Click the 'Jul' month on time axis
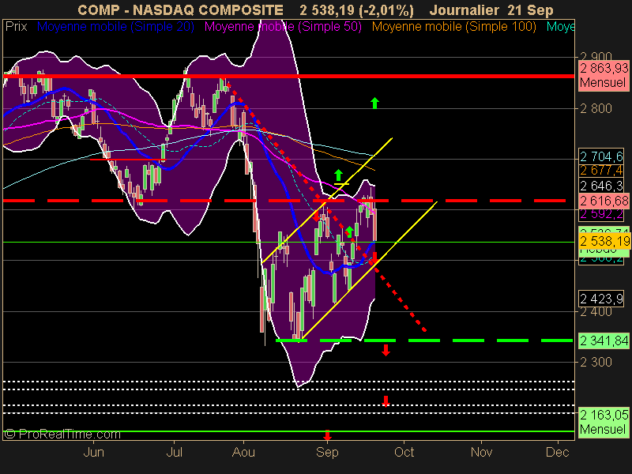The height and width of the screenshot is (474, 632). click(x=174, y=452)
